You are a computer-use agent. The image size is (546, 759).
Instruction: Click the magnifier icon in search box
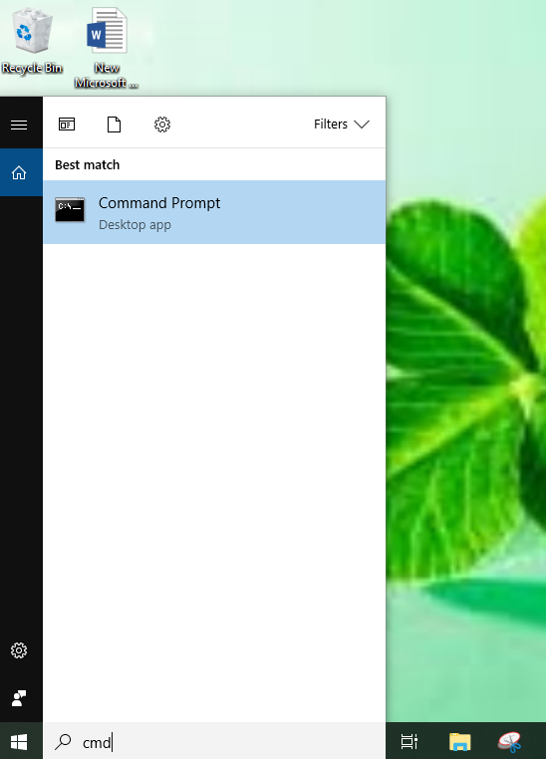point(63,741)
